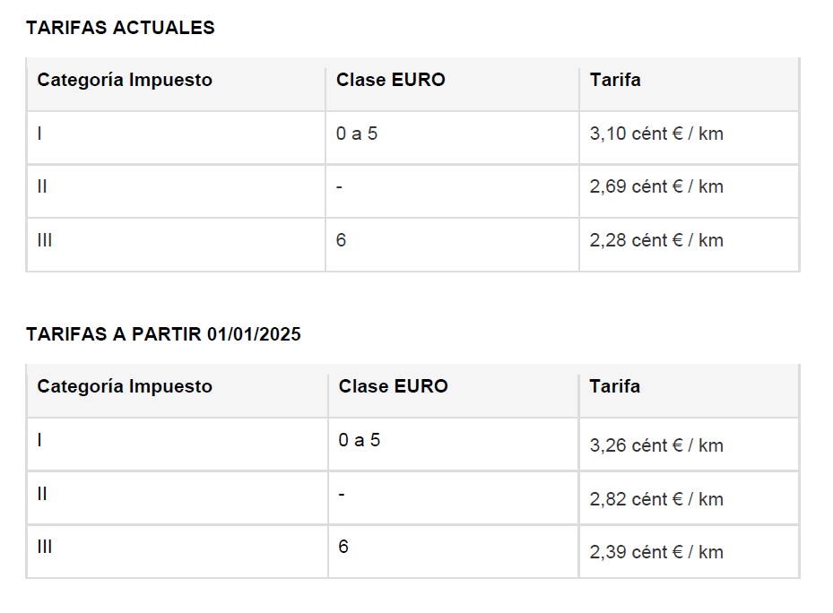Click category III in the 01/01/2025 table
Image resolution: width=833 pixels, height=613 pixels.
pyautogui.click(x=44, y=546)
